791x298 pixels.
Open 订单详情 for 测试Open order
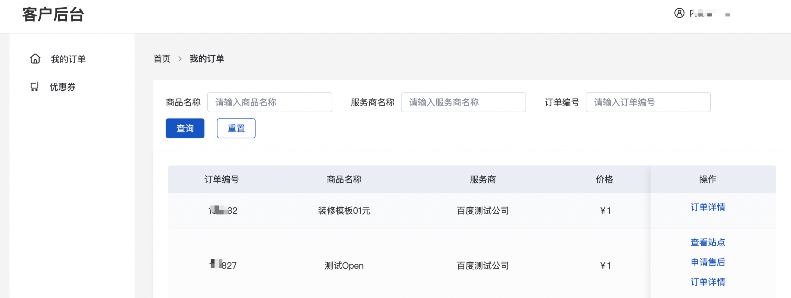coord(707,282)
